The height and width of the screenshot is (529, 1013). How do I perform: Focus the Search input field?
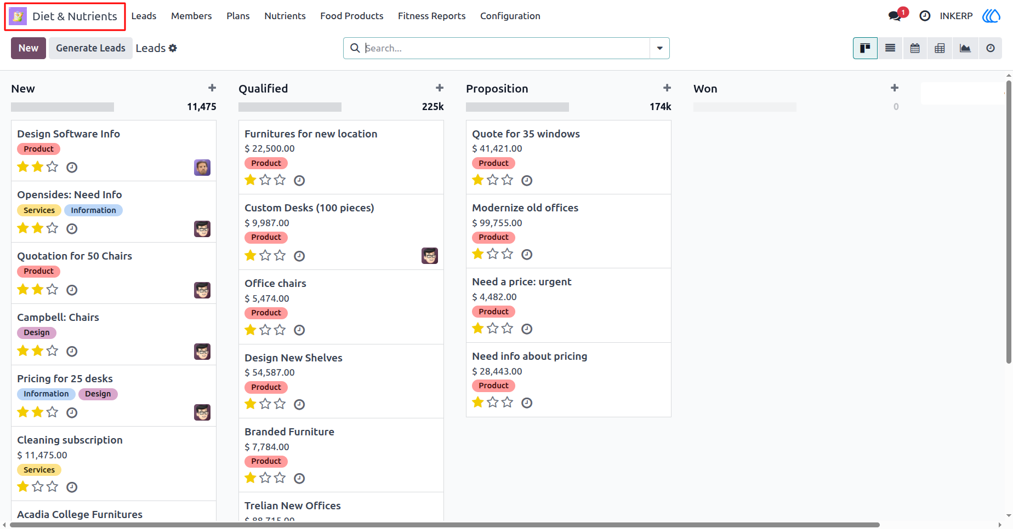click(506, 48)
